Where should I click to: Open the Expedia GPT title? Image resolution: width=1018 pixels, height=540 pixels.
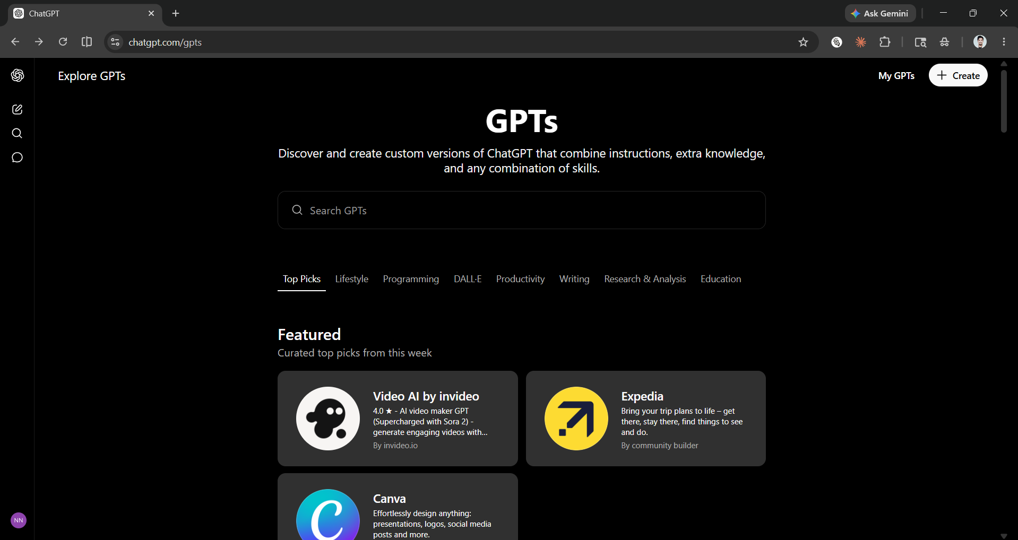642,396
